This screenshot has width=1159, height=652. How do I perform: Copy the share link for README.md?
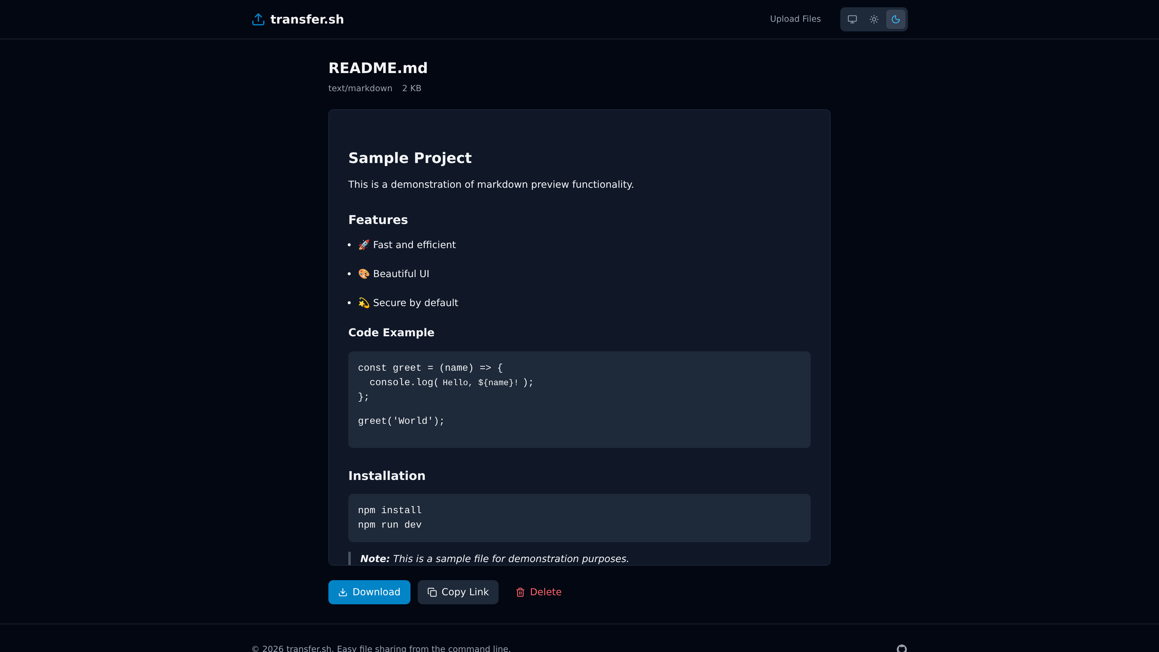tap(458, 592)
